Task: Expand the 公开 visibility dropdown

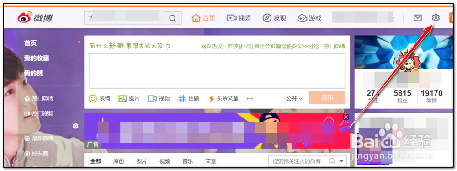Action: pos(294,99)
